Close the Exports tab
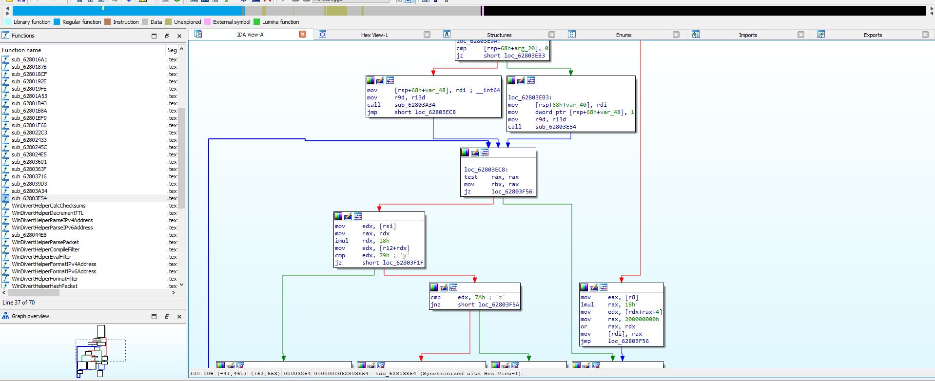This screenshot has height=381, width=935. pos(925,35)
